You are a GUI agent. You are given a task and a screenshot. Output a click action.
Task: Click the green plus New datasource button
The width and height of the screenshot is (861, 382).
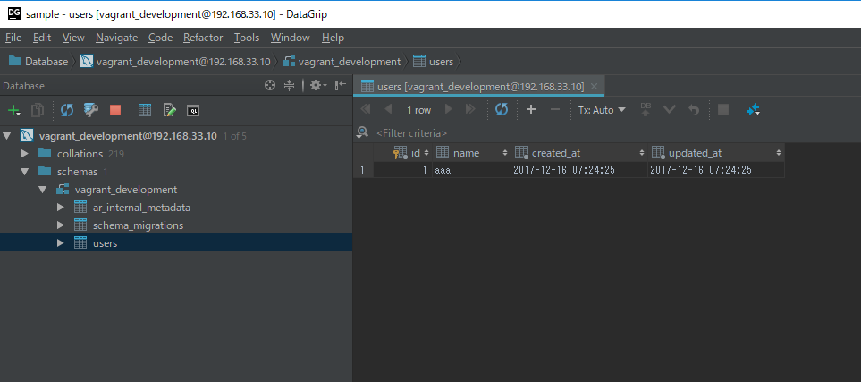(x=13, y=110)
